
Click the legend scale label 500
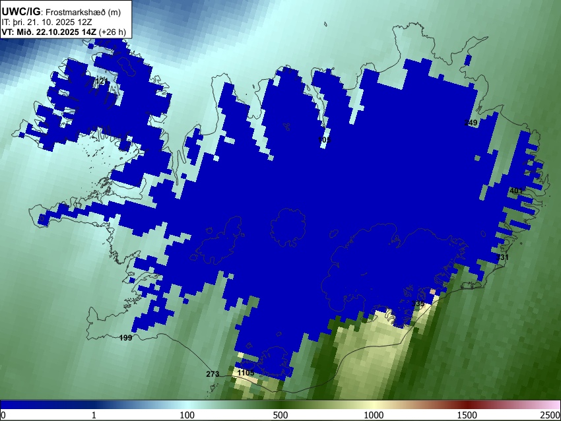(280, 415)
